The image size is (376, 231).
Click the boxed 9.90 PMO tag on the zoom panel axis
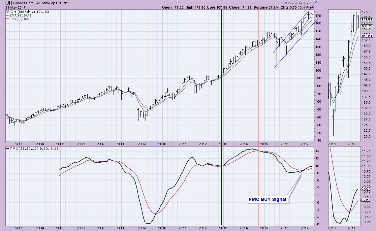click(x=365, y=189)
